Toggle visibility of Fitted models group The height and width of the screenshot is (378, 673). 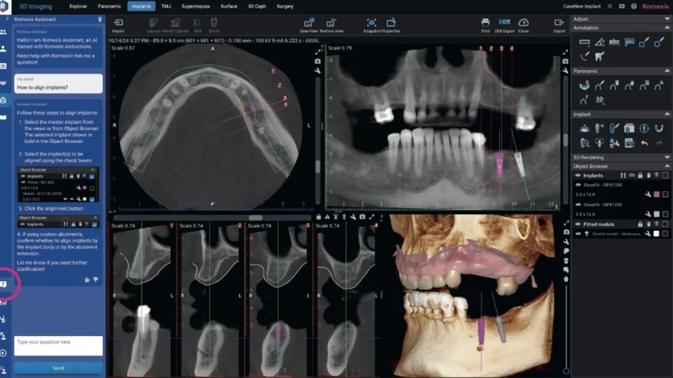[x=578, y=224]
